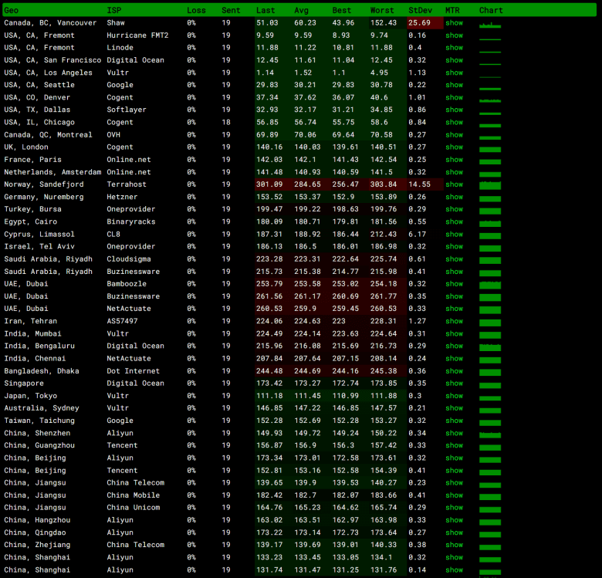Click the chart for Shaw in Vancouver

[x=490, y=25]
